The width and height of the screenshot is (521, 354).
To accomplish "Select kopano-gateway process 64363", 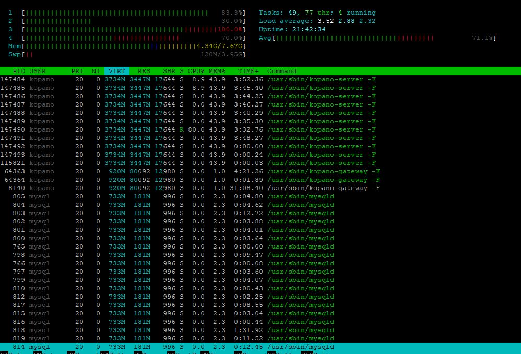I will [x=260, y=171].
